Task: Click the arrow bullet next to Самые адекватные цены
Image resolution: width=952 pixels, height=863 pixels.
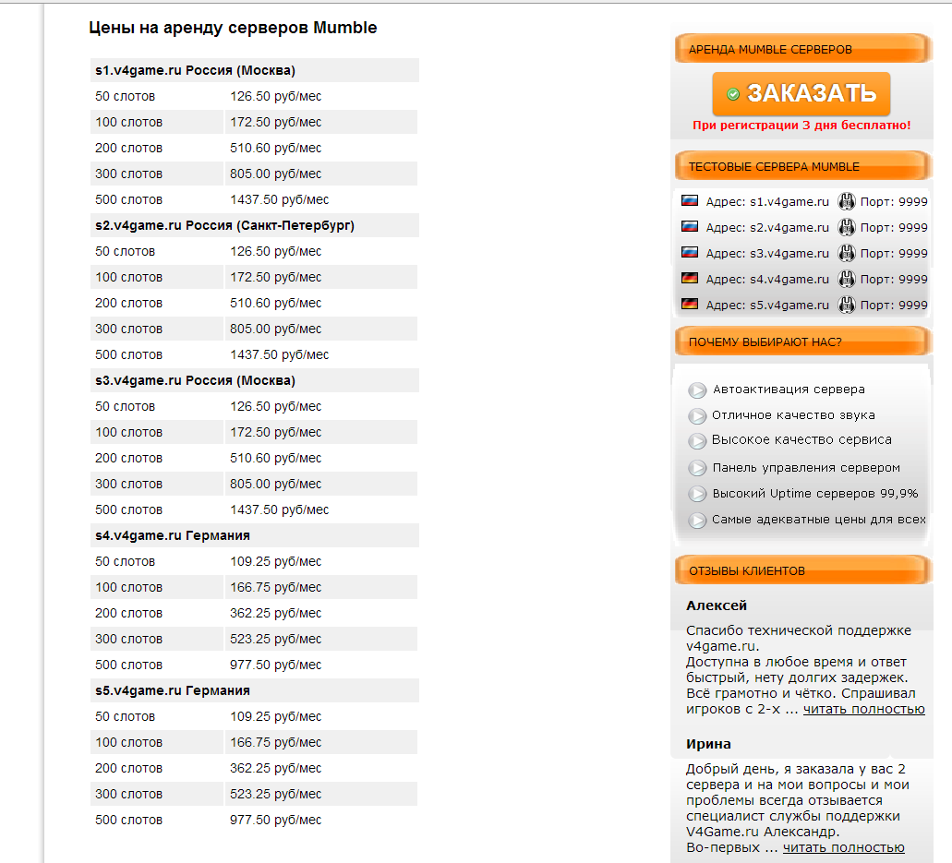Action: click(697, 520)
